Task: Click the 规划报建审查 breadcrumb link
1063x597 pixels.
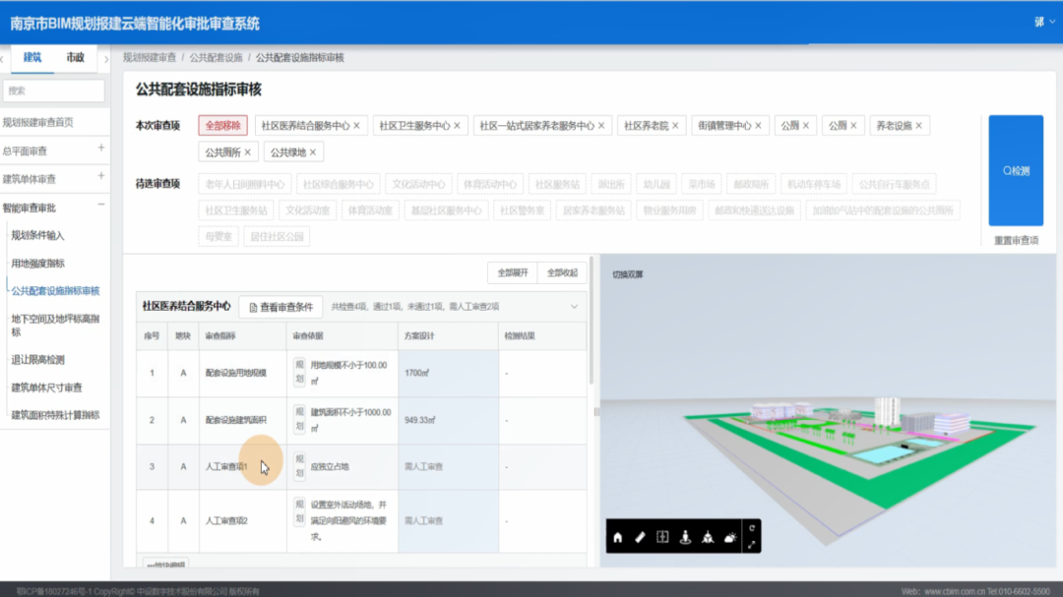Action: click(x=150, y=58)
